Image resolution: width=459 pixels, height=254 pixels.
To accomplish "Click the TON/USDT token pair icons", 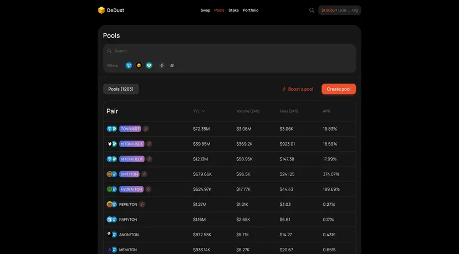I will [112, 129].
